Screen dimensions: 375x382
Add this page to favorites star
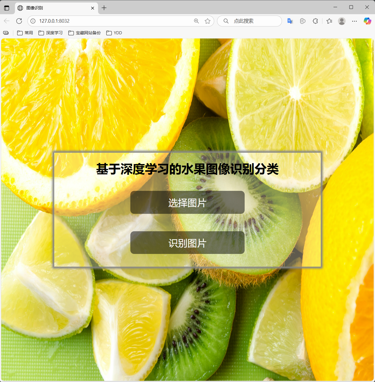(208, 21)
